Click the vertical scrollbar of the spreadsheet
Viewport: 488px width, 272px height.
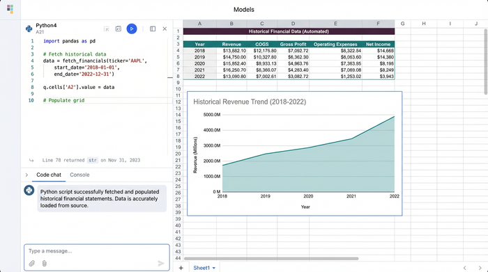click(x=486, y=61)
